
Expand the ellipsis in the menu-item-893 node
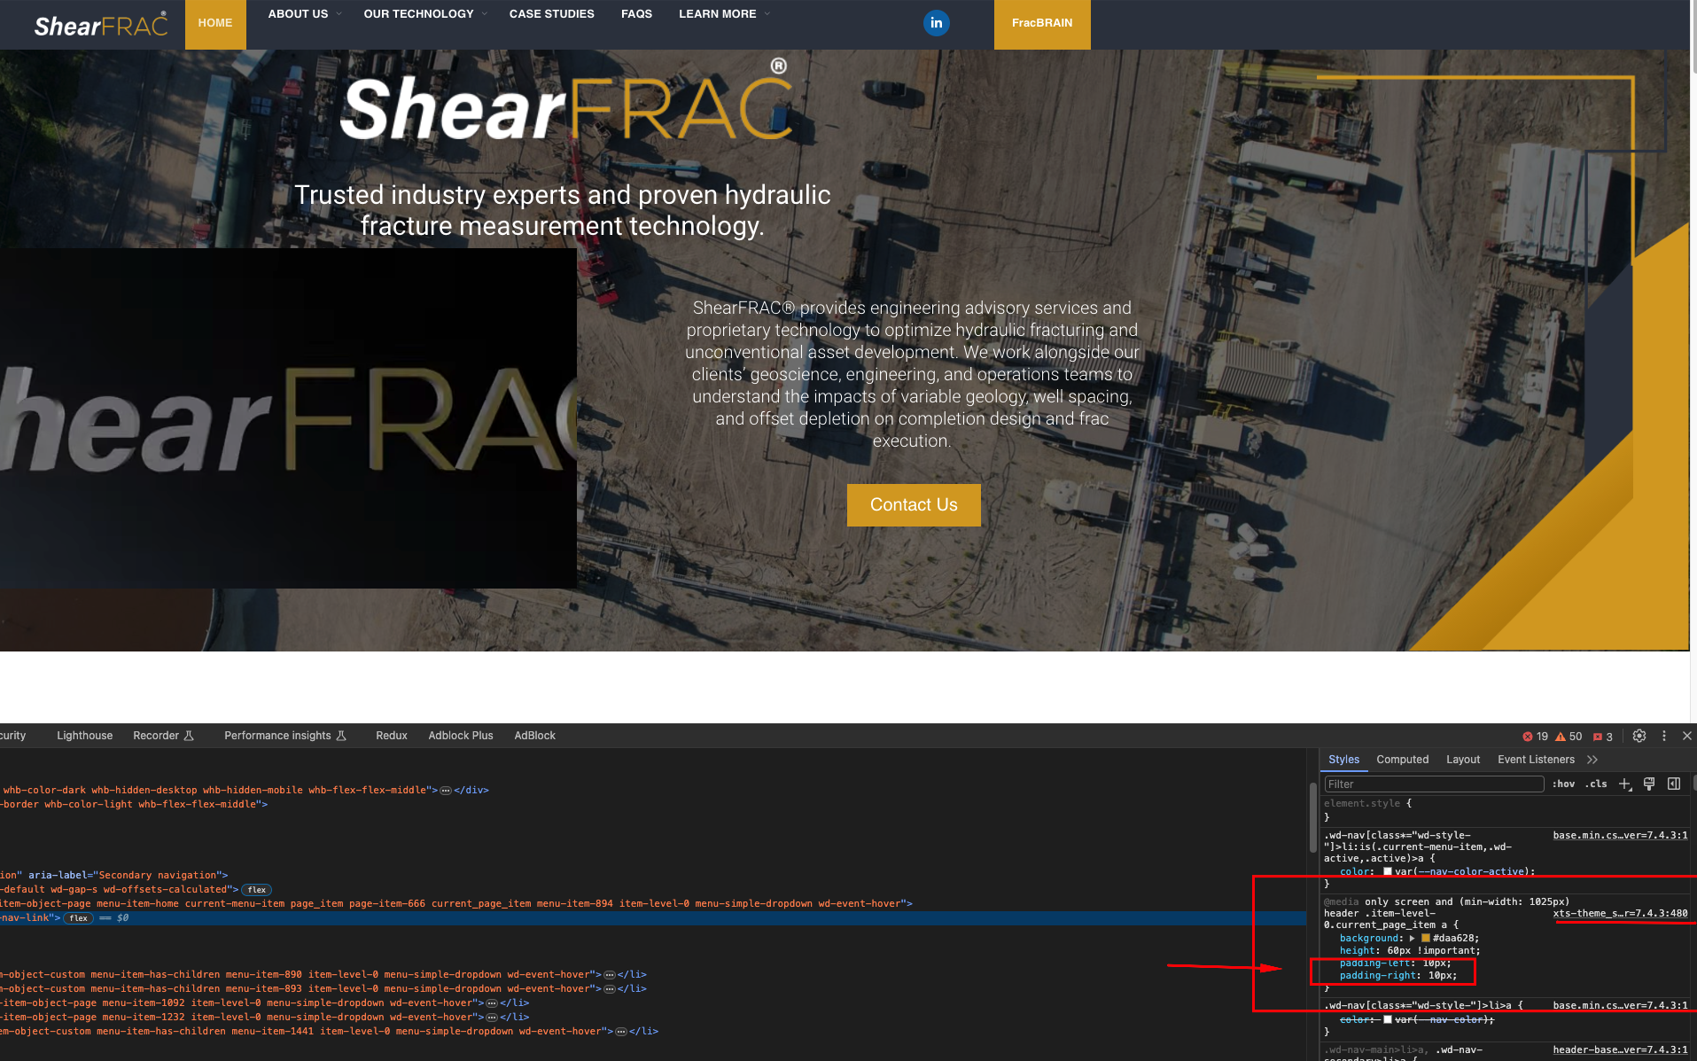click(610, 989)
